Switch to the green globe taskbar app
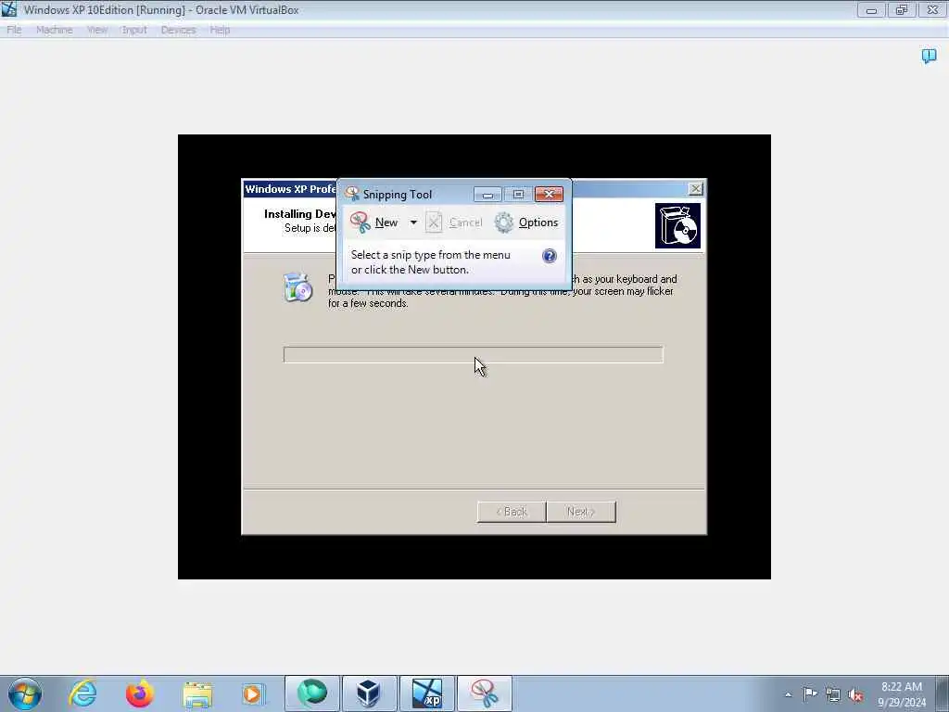The height and width of the screenshot is (712, 949). coord(311,693)
